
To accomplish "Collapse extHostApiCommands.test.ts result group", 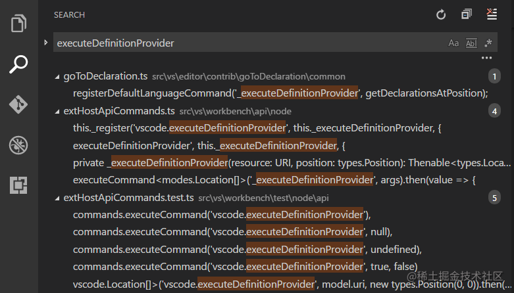I will [57, 198].
